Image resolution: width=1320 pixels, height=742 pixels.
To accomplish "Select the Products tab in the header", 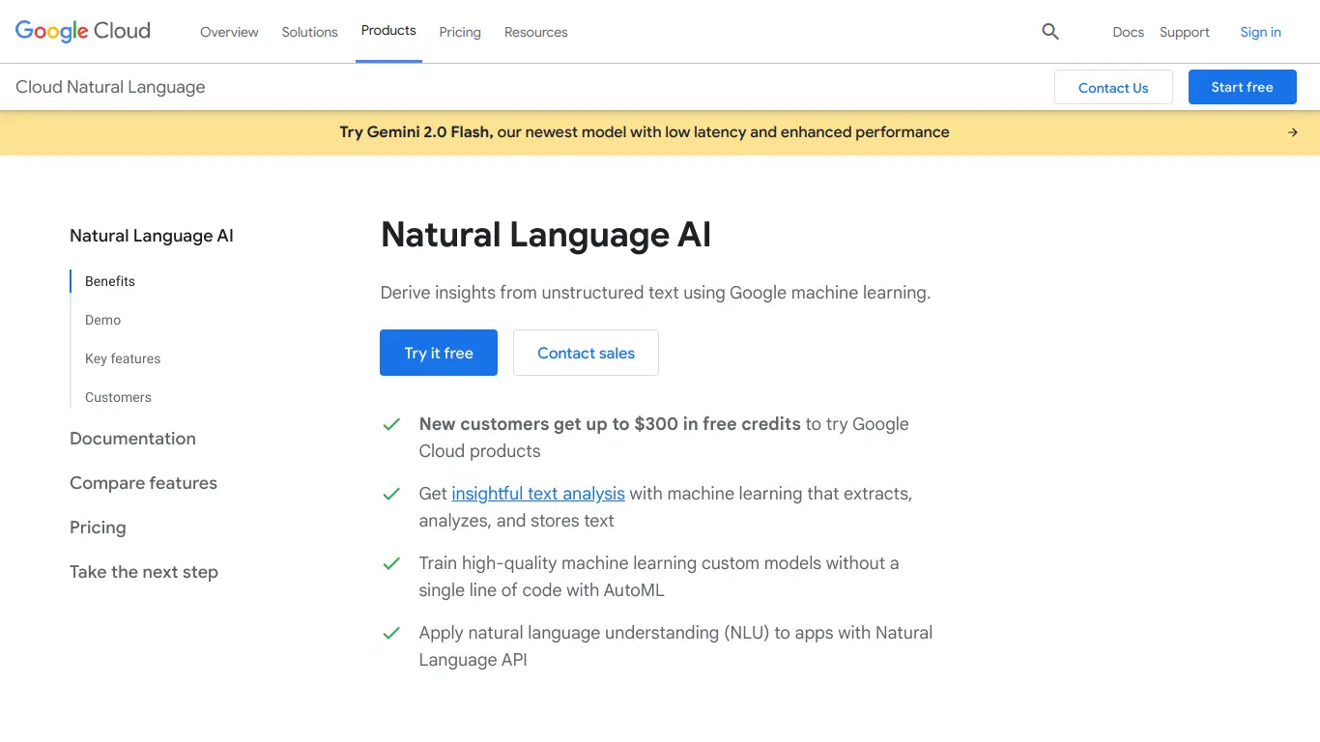I will [x=388, y=31].
